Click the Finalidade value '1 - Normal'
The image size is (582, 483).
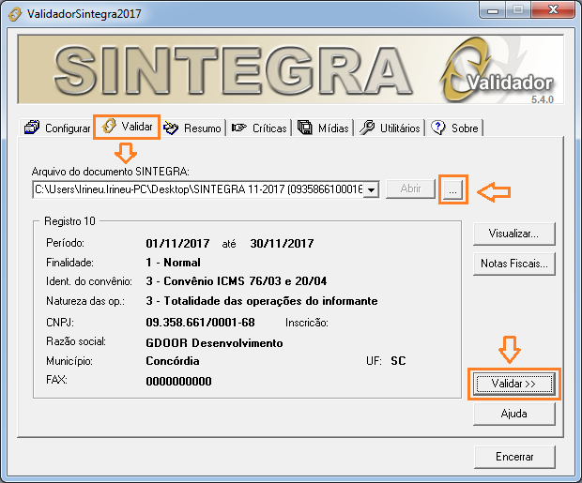(173, 263)
